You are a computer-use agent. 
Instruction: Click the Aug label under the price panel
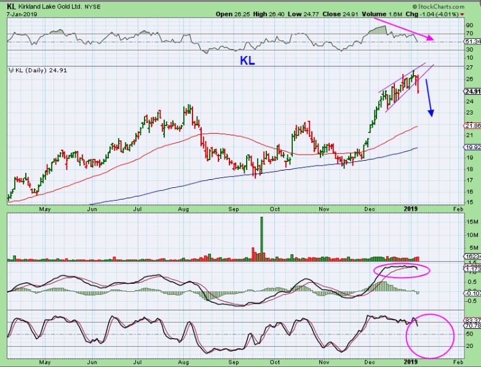183,209
